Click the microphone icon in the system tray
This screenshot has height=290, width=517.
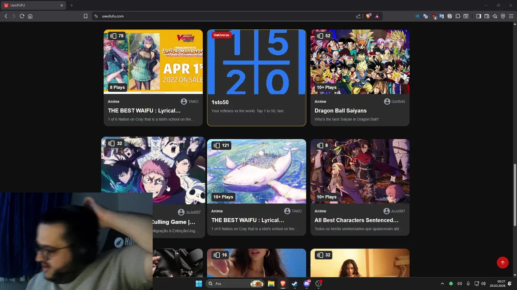468,284
